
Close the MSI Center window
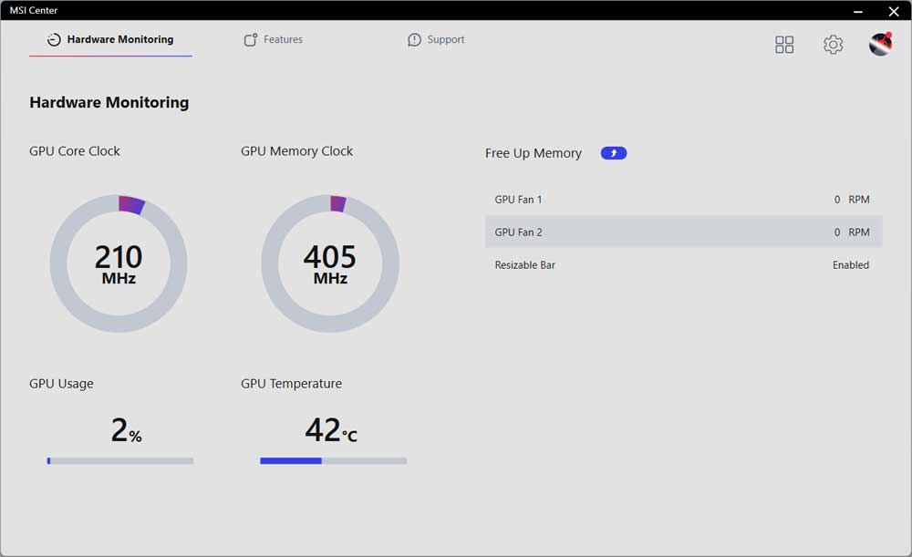tap(894, 11)
